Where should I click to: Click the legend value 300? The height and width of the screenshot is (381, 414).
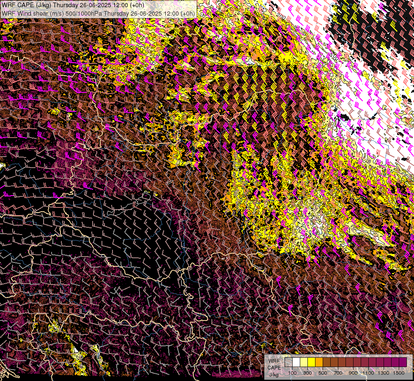(307, 373)
